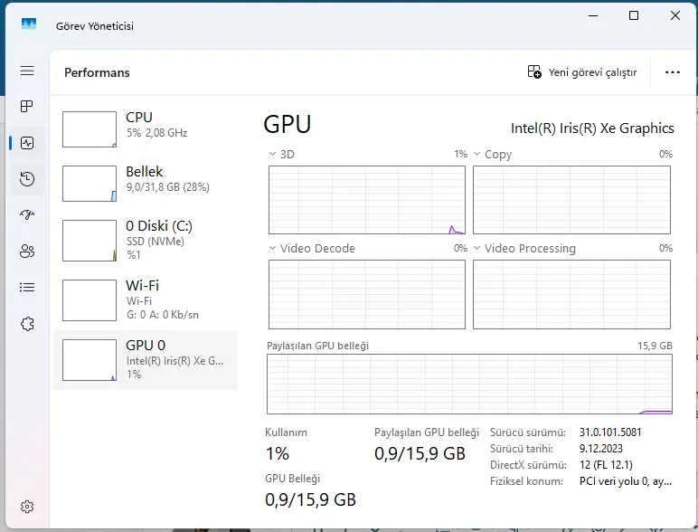
Task: Open Startup apps gauge icon
Action: pos(27,215)
